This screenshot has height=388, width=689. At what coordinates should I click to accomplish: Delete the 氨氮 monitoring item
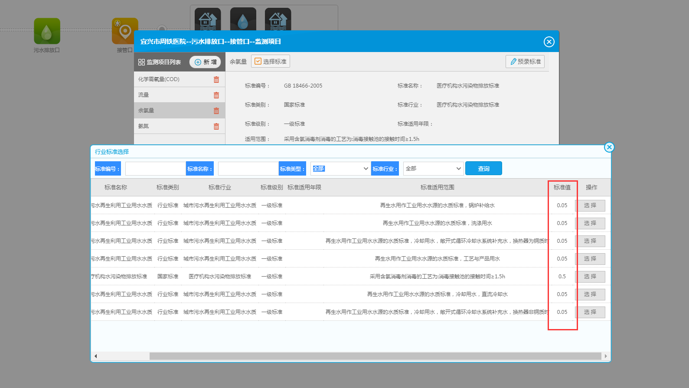coord(216,126)
